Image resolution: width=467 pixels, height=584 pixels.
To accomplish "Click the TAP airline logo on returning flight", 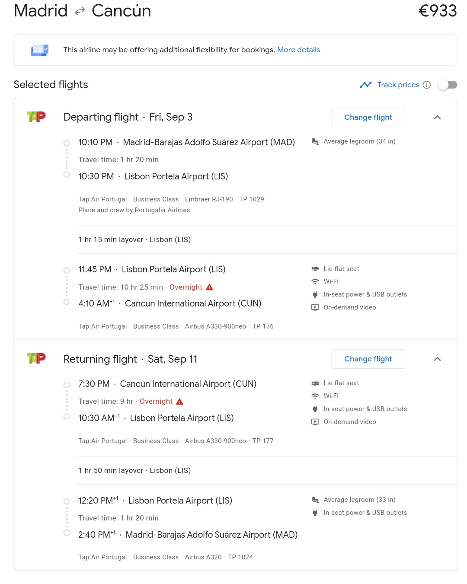I will coord(36,358).
